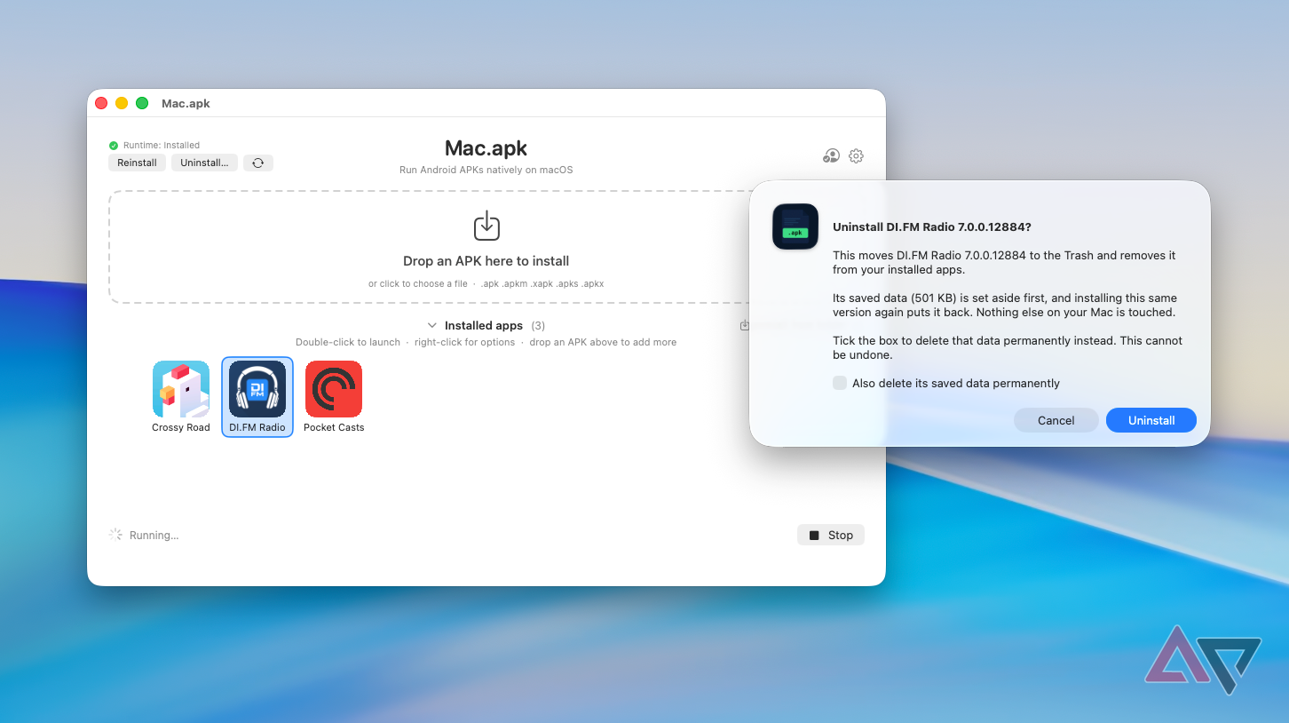The image size is (1289, 723).
Task: Click the .apk file icon in dialog
Action: click(795, 226)
